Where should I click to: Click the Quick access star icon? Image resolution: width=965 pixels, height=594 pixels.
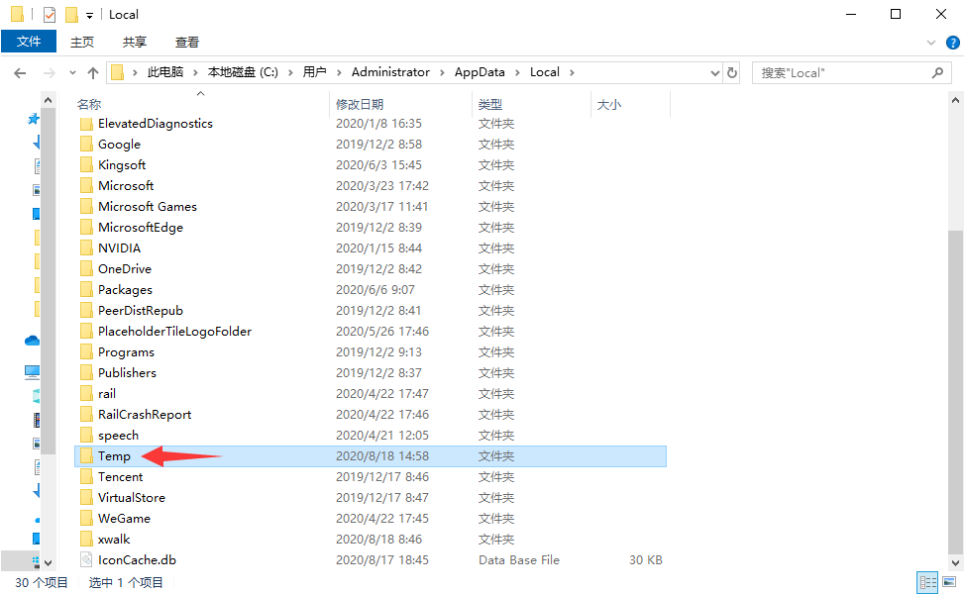point(34,119)
